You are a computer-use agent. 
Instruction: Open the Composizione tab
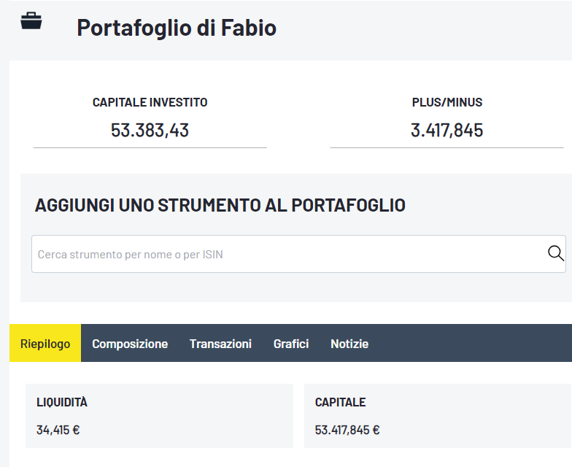click(130, 344)
